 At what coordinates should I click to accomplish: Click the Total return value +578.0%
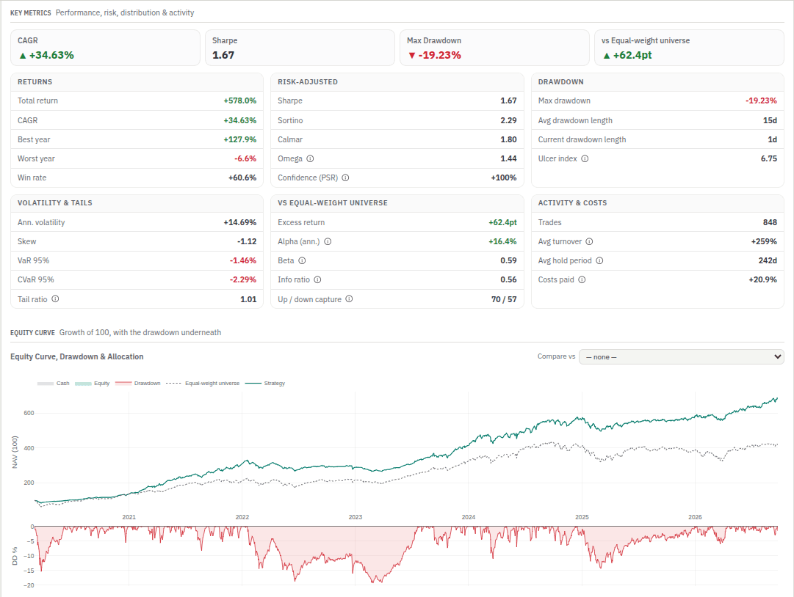(240, 101)
